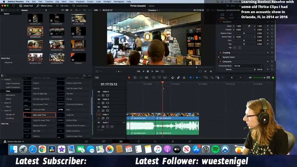Expand the Cropping section

pos(226,52)
